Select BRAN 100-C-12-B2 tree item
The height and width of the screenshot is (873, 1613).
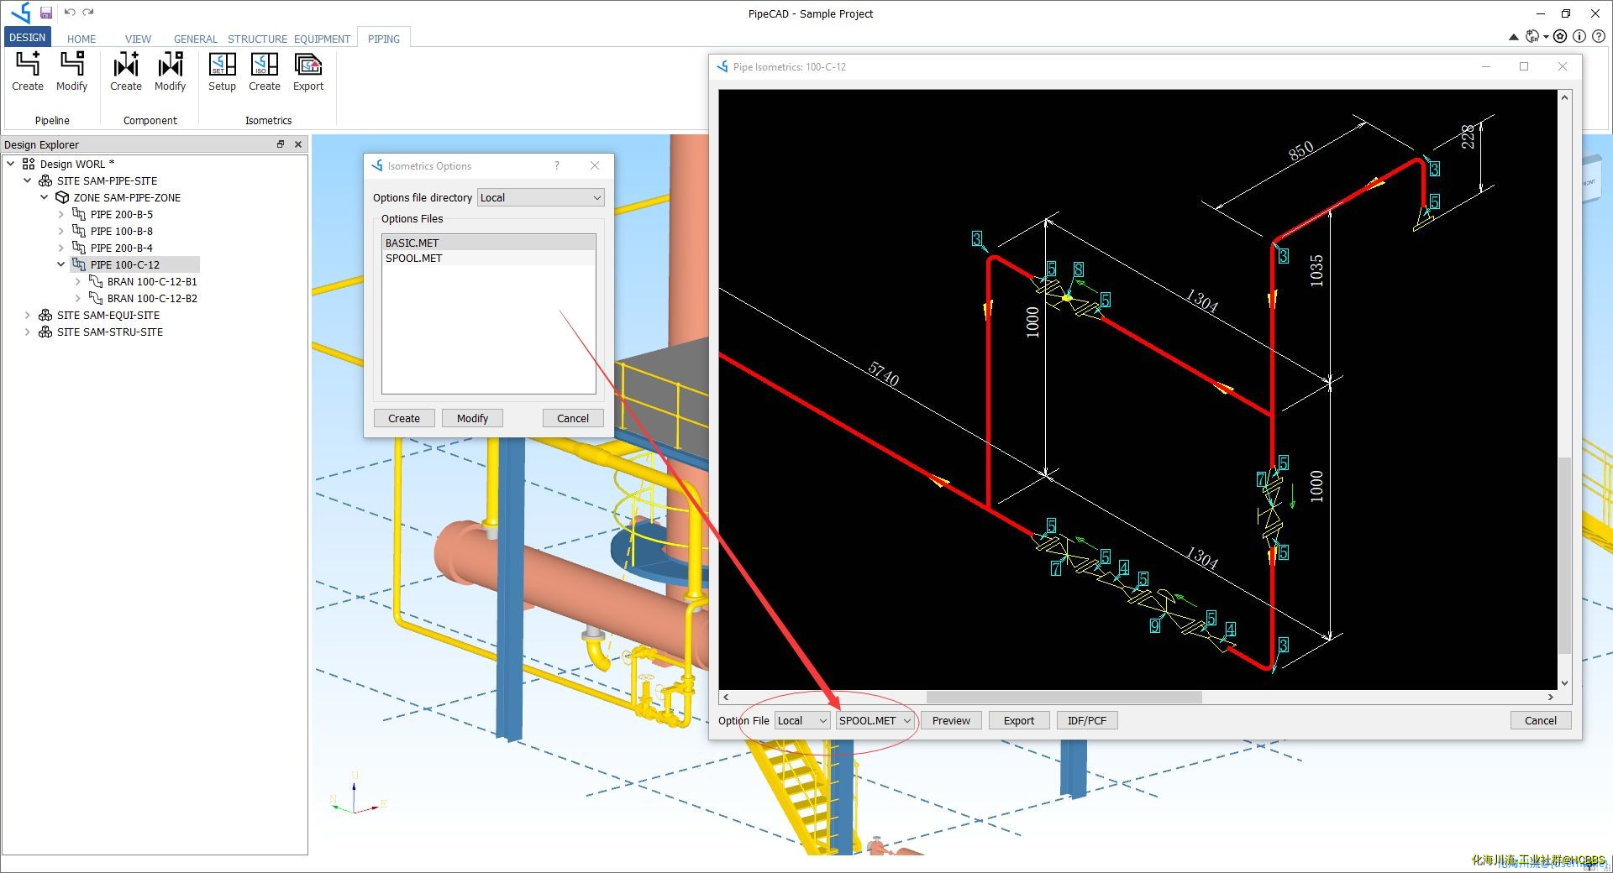click(x=152, y=298)
